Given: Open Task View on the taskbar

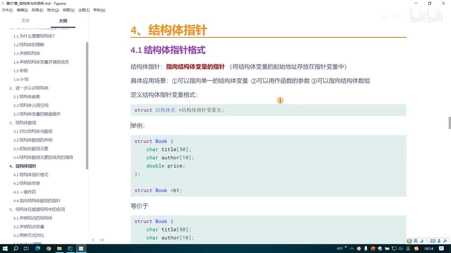Looking at the screenshot, I should pos(26,248).
